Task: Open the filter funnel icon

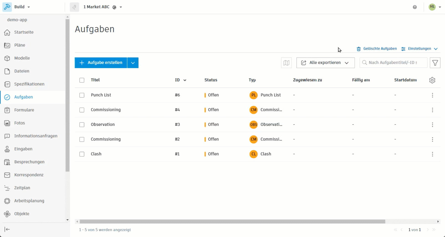Action: tap(435, 63)
